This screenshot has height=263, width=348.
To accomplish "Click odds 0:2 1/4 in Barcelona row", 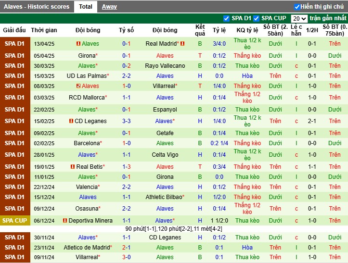I will tap(219, 143).
